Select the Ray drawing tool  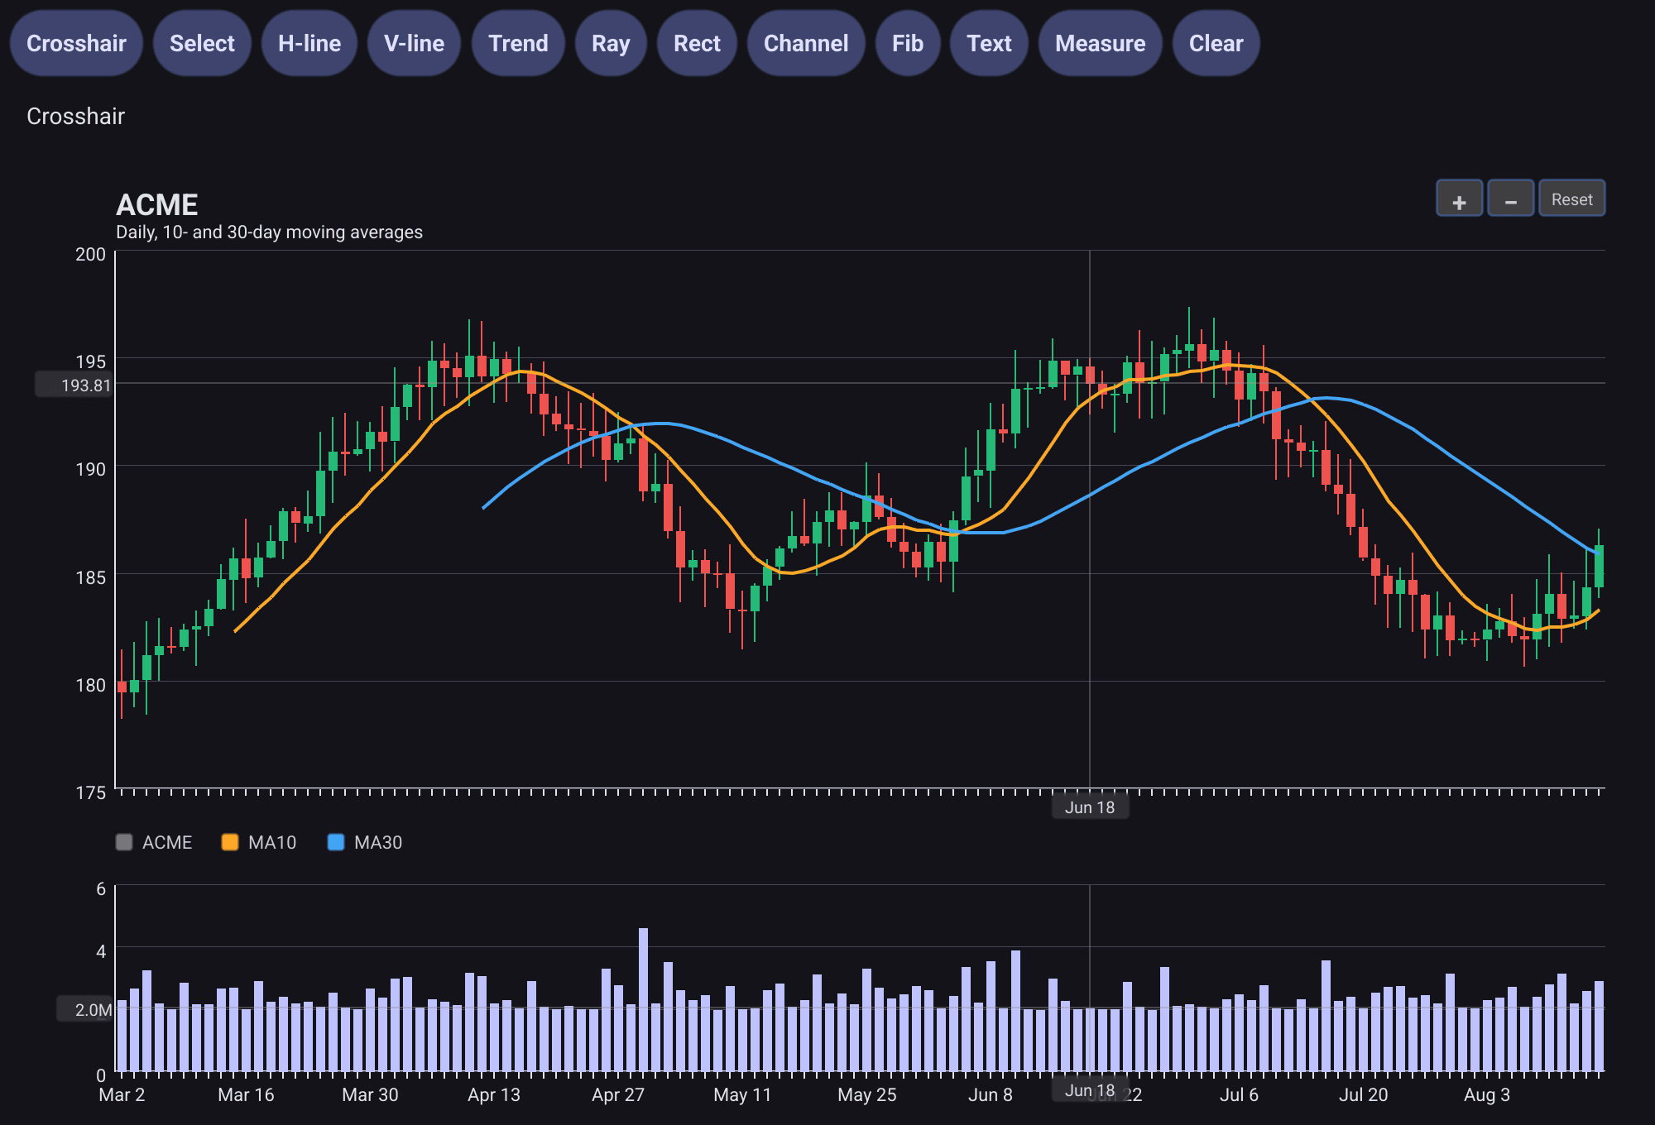point(611,43)
